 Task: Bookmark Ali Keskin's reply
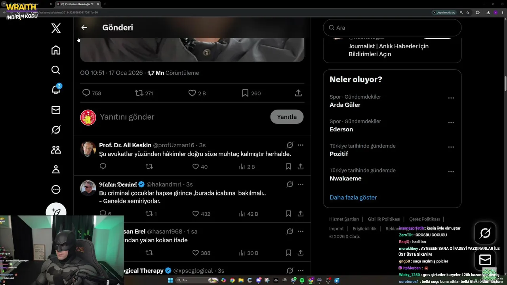(288, 167)
